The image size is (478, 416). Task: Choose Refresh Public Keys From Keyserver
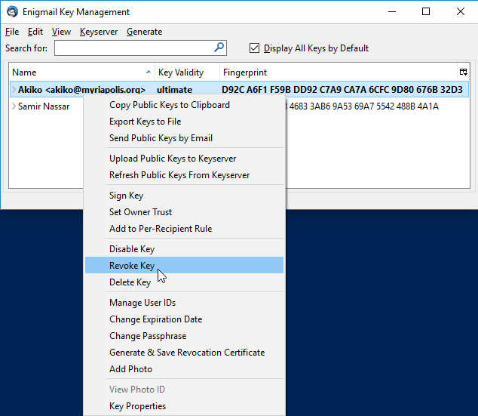pos(184,175)
